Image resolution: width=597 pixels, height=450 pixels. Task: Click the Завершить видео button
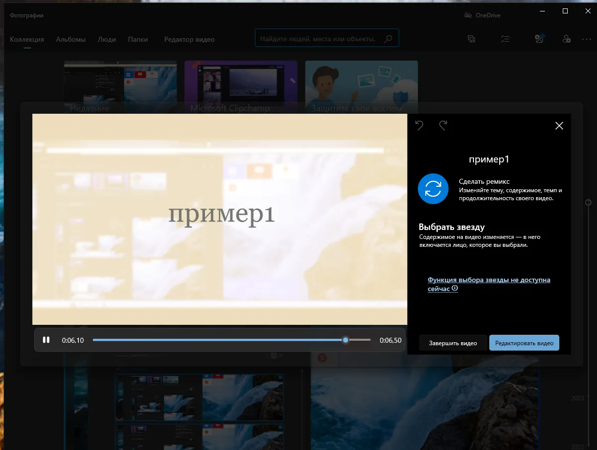[453, 343]
